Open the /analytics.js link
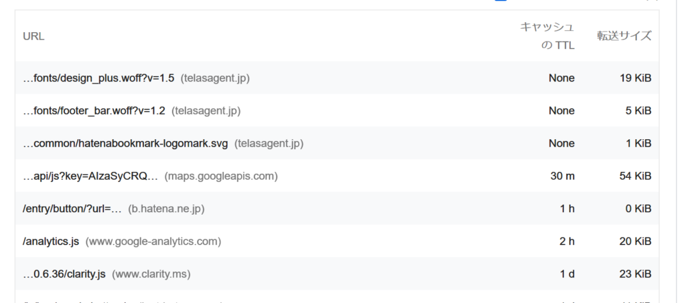Image resolution: width=686 pixels, height=303 pixels. [x=51, y=241]
